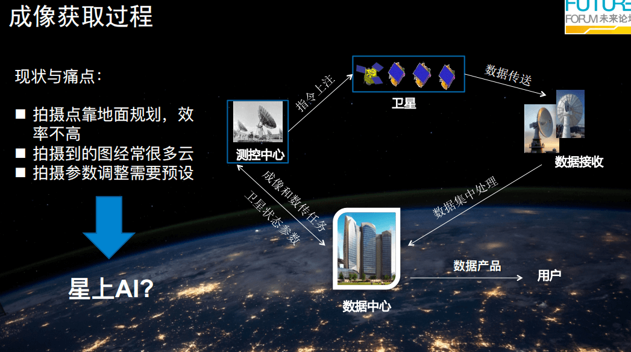Select the 数据产品 label

pyautogui.click(x=477, y=266)
